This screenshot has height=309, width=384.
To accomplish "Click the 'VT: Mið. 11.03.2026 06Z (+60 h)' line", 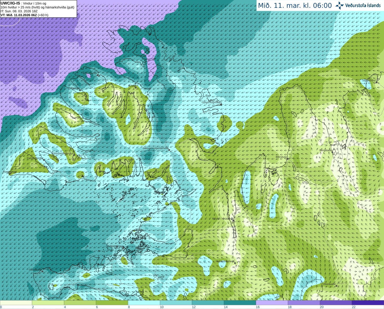I will 25,15.
